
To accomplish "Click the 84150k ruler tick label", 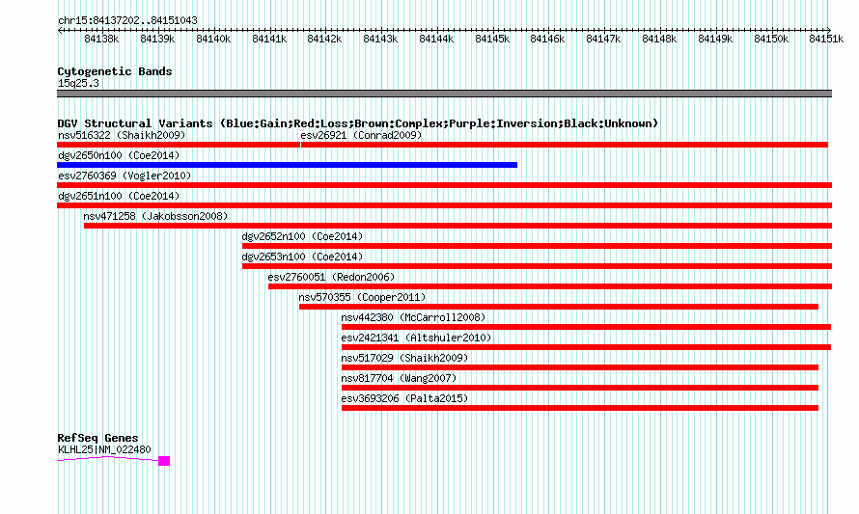I will [771, 39].
